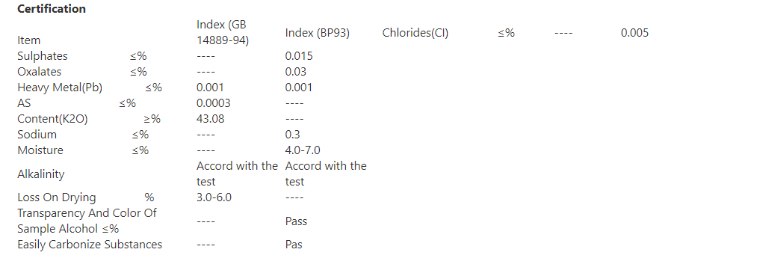Click the 0.0003 arsenic value
The width and height of the screenshot is (760, 279).
coord(214,103)
